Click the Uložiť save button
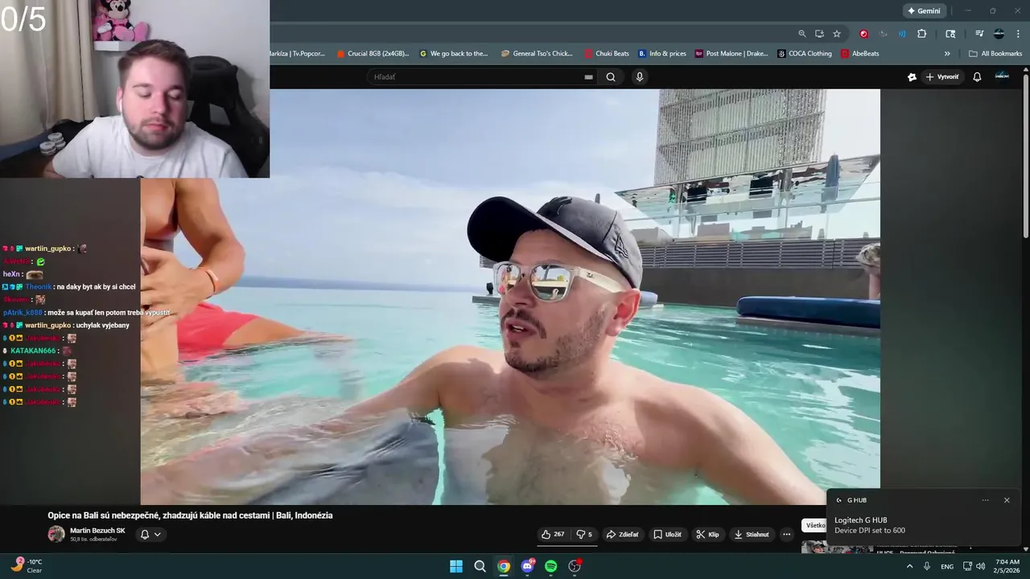1030x579 pixels. (667, 534)
